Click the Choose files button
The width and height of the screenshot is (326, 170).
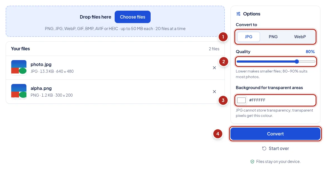[132, 17]
